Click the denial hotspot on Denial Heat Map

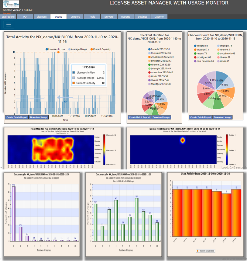(183, 140)
